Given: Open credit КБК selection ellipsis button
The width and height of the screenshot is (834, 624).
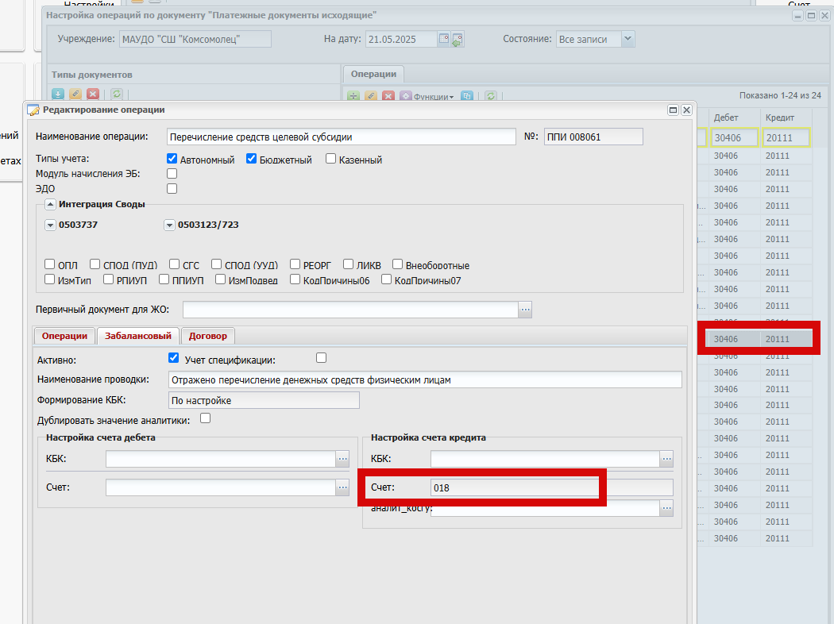Looking at the screenshot, I should coord(666,458).
